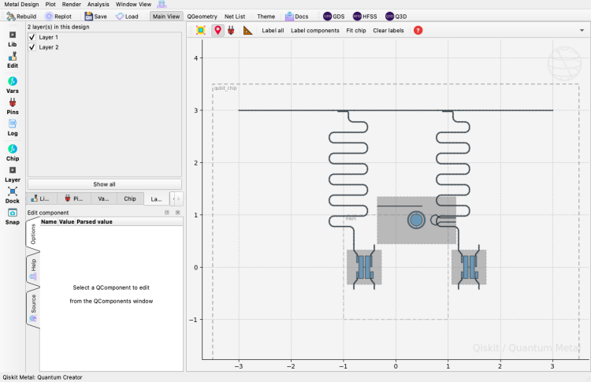Open the Render menu
Screen dimensions: 591x382
tap(72, 5)
